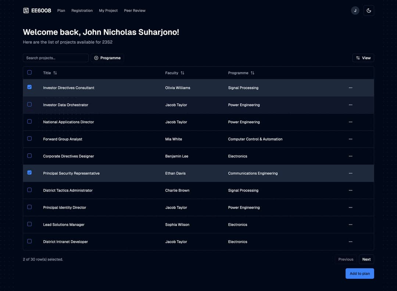Open the user avatar J menu
Screen dimensions: 397x291
pyautogui.click(x=355, y=11)
